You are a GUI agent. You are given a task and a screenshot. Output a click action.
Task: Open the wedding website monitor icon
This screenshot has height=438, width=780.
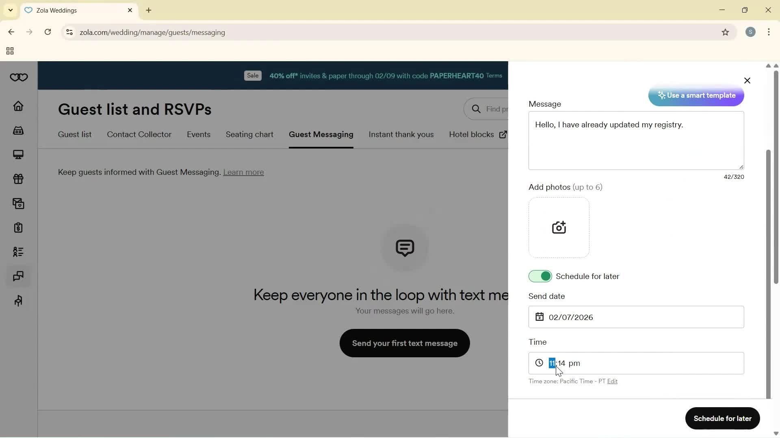[18, 155]
